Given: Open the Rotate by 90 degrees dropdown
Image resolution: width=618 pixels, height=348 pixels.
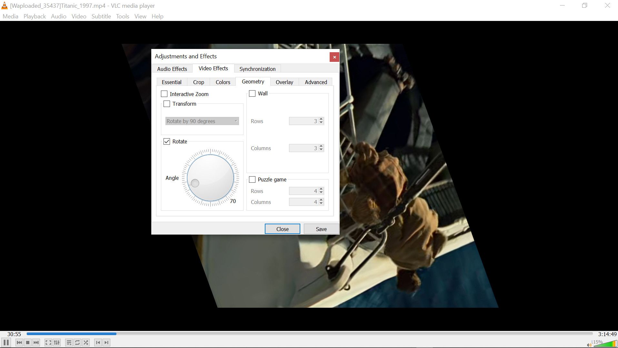Looking at the screenshot, I should click(x=202, y=121).
